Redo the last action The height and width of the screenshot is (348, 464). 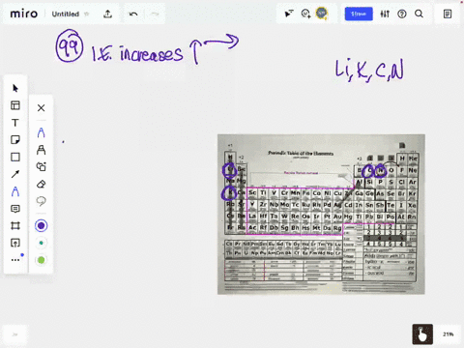tap(155, 14)
